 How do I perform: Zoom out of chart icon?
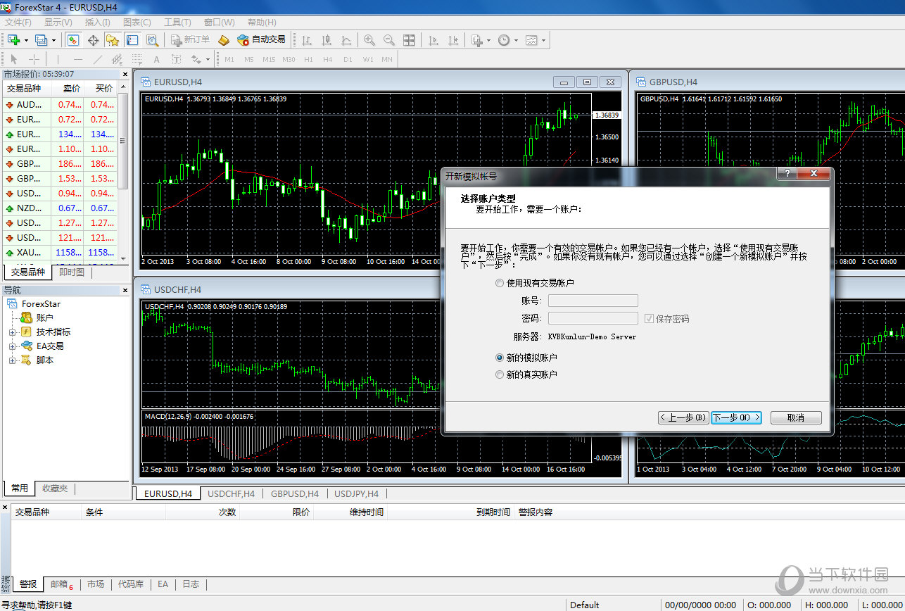(388, 40)
